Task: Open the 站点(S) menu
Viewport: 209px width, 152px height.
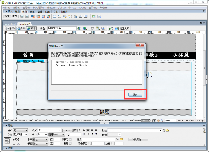Action: 82,8
